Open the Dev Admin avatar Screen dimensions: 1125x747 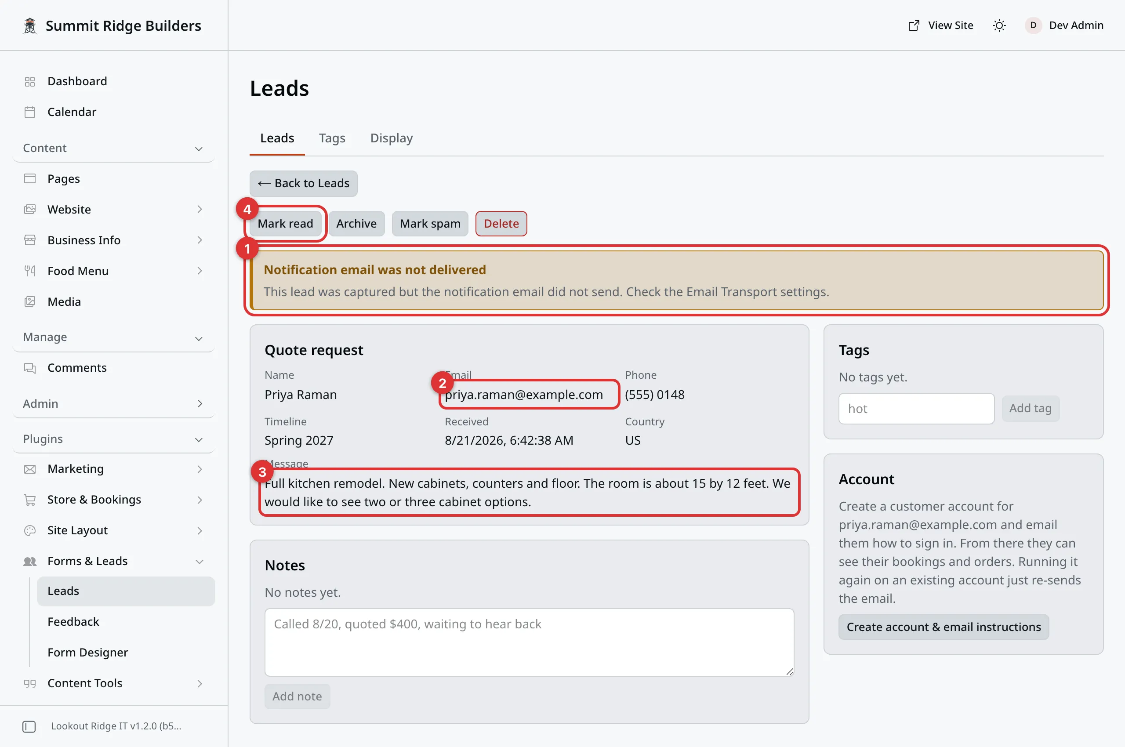[1033, 25]
